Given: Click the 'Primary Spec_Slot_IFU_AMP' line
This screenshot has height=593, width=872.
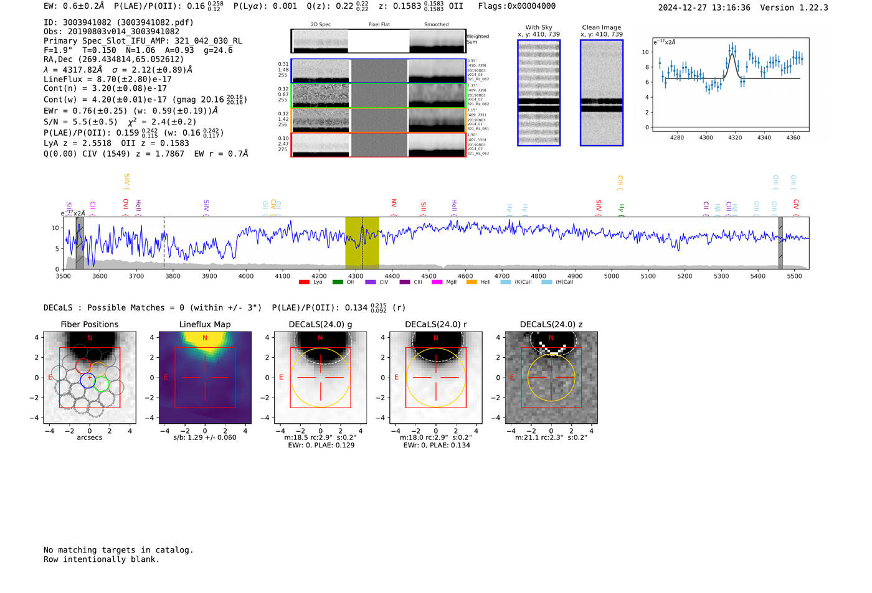Looking at the screenshot, I should click(143, 41).
